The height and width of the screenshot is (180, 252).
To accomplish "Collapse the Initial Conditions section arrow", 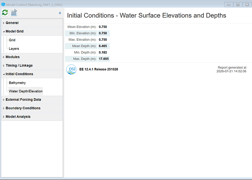I will 4,74.
